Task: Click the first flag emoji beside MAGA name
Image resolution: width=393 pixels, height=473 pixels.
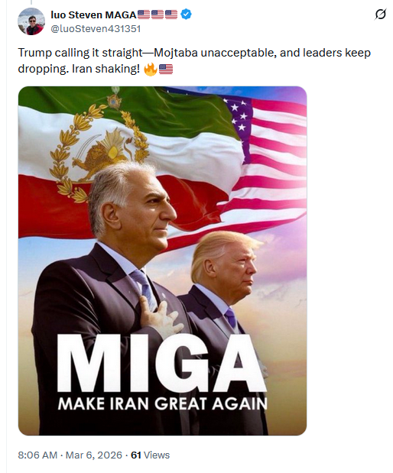Action: pyautogui.click(x=144, y=15)
